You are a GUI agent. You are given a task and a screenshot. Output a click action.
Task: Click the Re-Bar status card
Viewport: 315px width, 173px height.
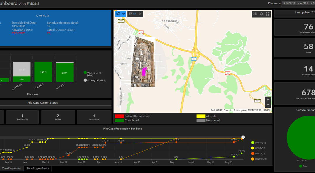58,117
